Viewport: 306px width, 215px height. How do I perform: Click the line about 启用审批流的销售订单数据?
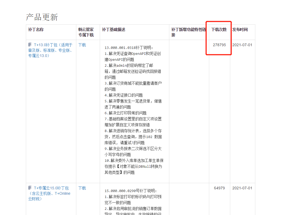[133, 211]
